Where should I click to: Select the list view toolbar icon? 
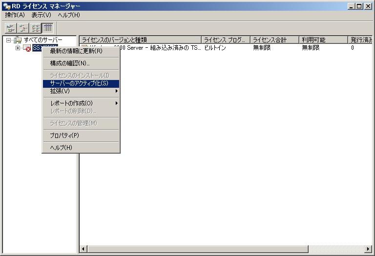[x=36, y=28]
